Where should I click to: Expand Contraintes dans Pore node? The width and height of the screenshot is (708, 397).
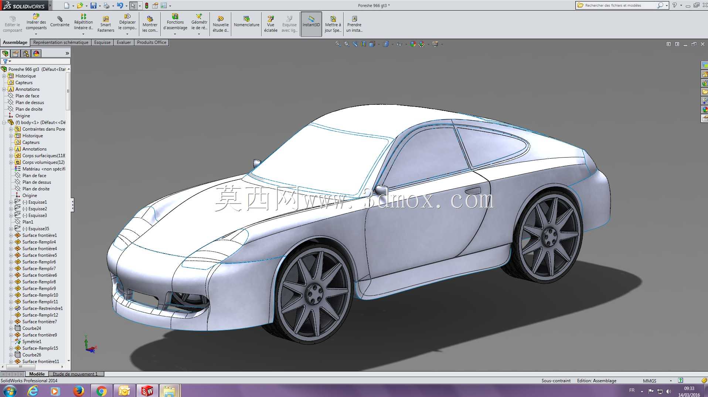tap(11, 129)
